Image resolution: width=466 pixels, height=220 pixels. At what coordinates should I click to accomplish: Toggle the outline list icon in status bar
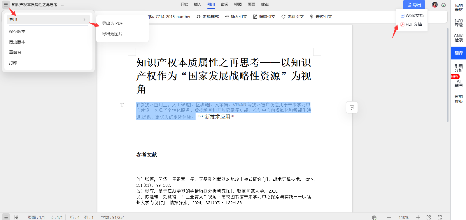tap(6, 217)
